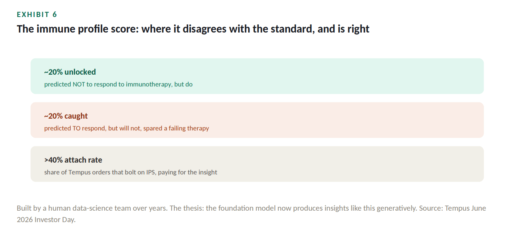Select the "predicted NOT to respond" description line
Image resolution: width=510 pixels, height=238 pixels.
pyautogui.click(x=118, y=84)
